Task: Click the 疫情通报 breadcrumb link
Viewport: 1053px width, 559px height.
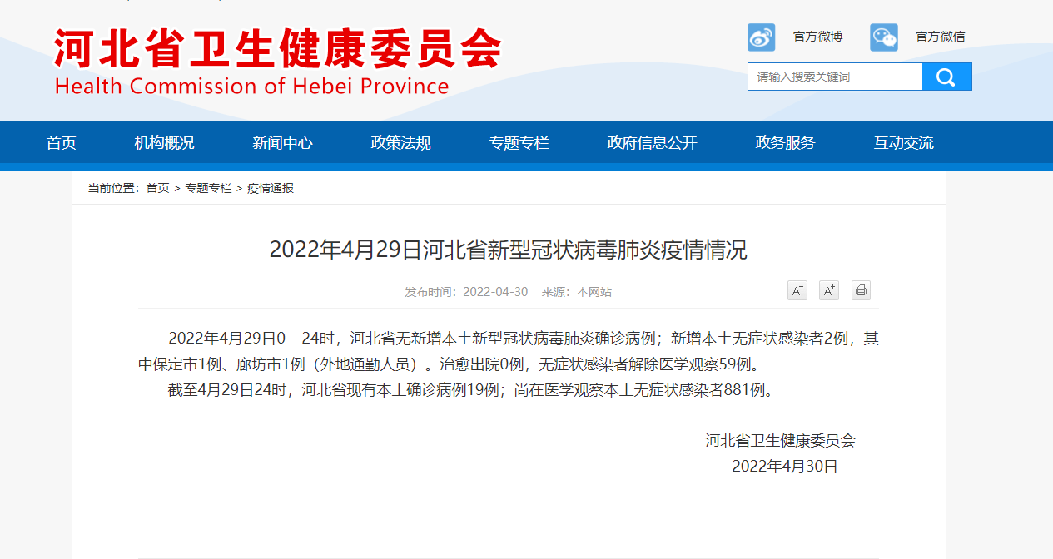Action: click(271, 189)
